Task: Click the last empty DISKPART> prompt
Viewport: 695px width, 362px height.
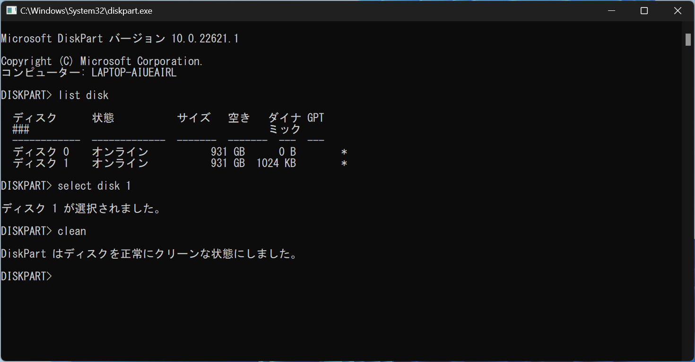Action: pyautogui.click(x=26, y=277)
